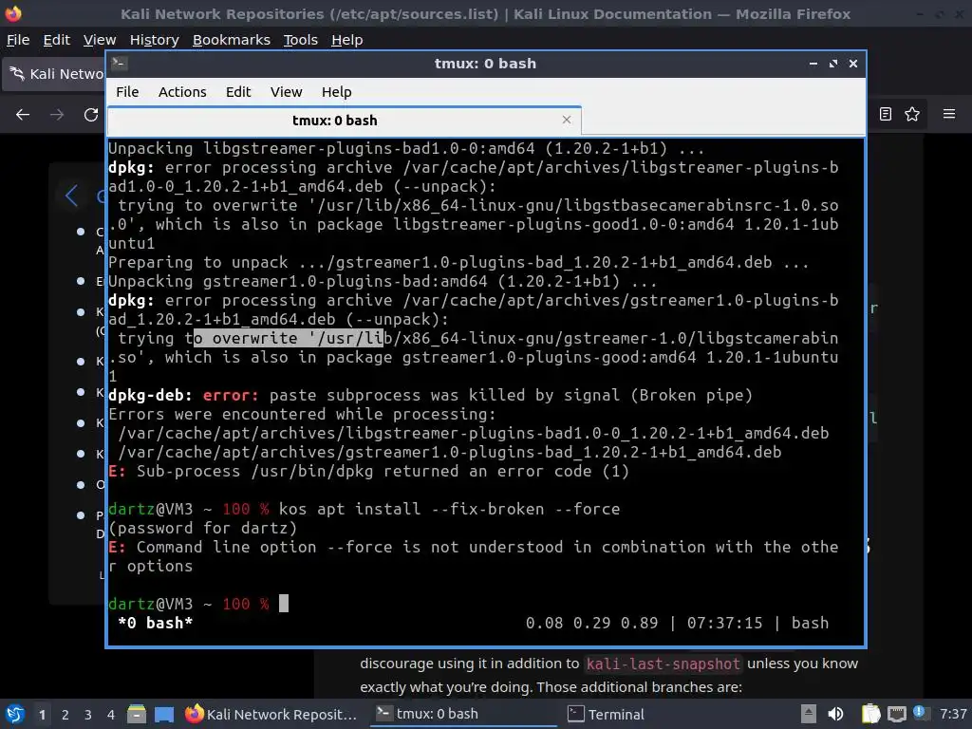
Task: Select the Kali Network Firefox browser tab
Action: (x=54, y=74)
